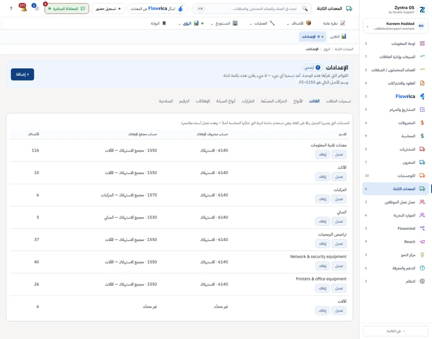Click the Reach megaphone icon
This screenshot has width=432, height=339.
click(422, 241)
